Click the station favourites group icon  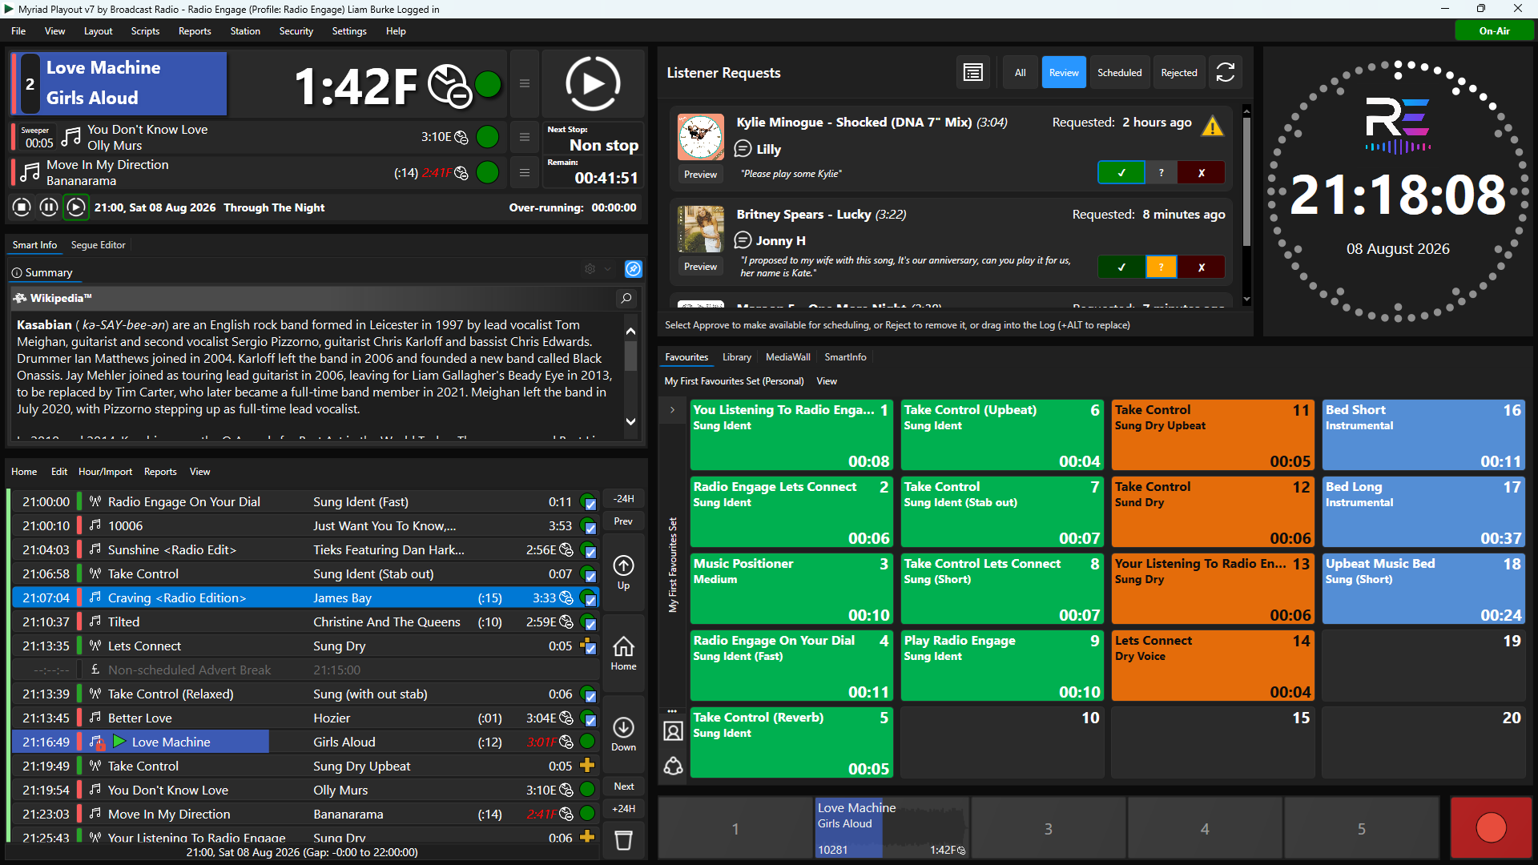673,766
